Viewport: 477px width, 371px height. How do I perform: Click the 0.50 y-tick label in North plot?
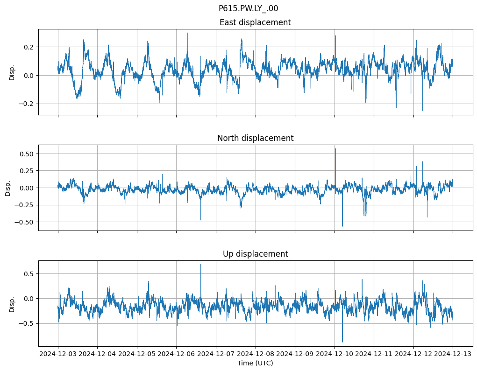point(27,154)
